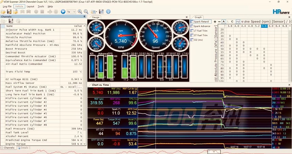Screen dimensions: 292x154
Task: Open the layout folder dropdown icon
Action: pos(94,12)
